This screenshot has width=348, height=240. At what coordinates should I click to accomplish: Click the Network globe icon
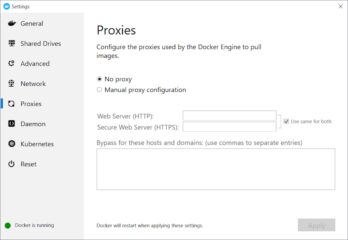(x=11, y=84)
